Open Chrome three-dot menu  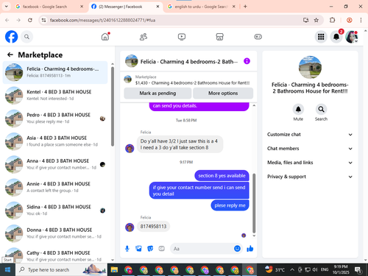(x=361, y=20)
